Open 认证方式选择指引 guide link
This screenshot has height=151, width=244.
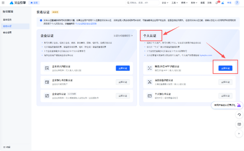pos(123,36)
